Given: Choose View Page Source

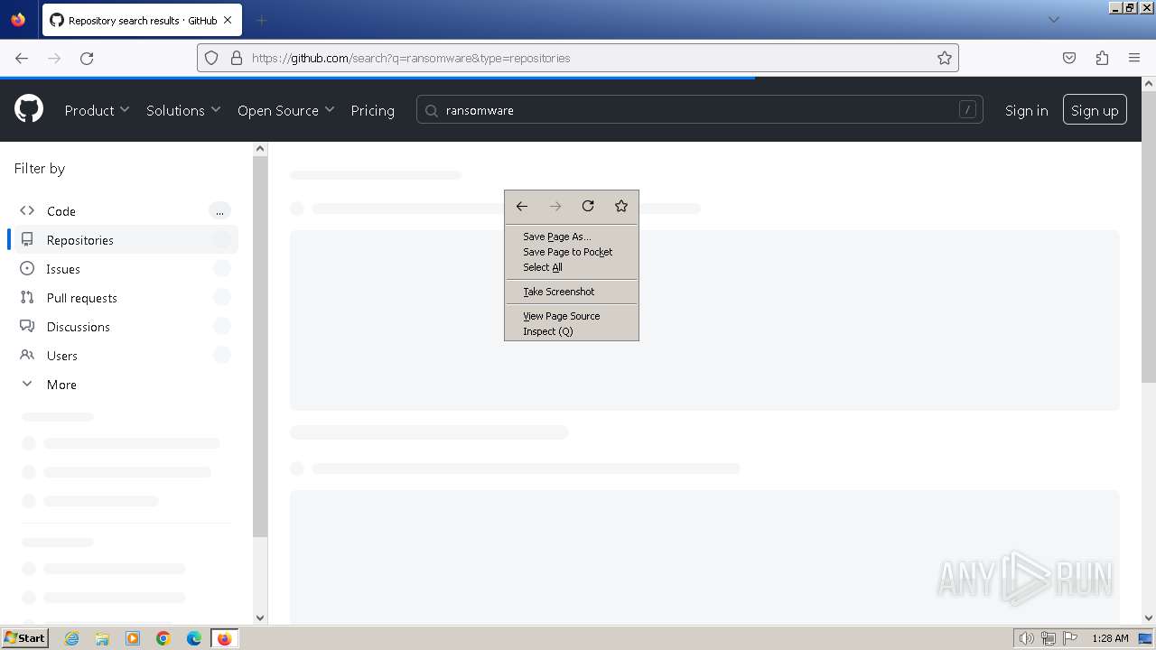Looking at the screenshot, I should 572,316.
